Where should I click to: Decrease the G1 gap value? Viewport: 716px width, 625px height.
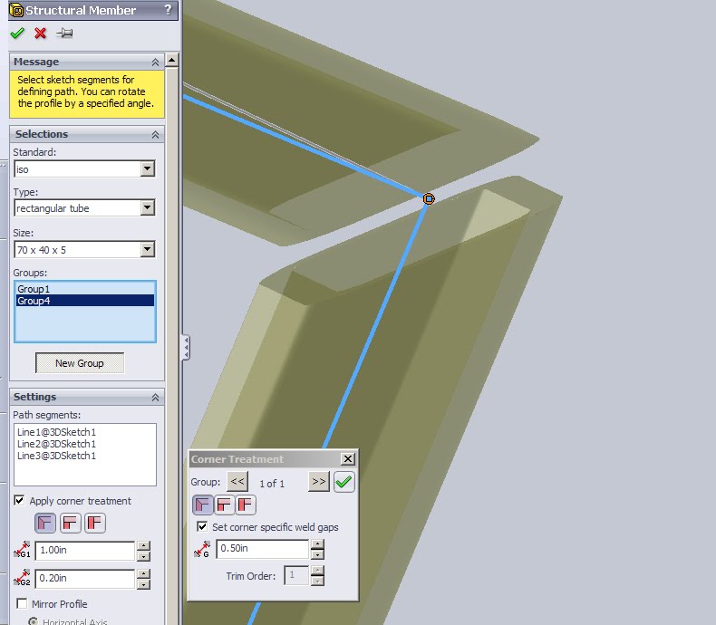(143, 556)
